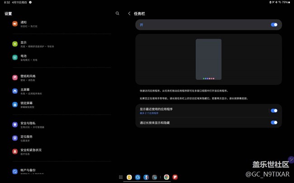Turn off the main 开 taskbar switch
Viewport: 294px width, 183px height.
(x=274, y=25)
